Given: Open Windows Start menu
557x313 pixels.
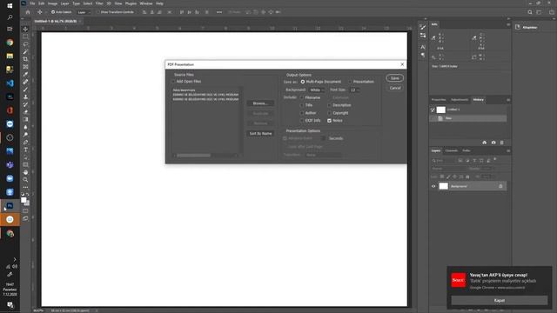Looking at the screenshot, I should tap(10, 6).
